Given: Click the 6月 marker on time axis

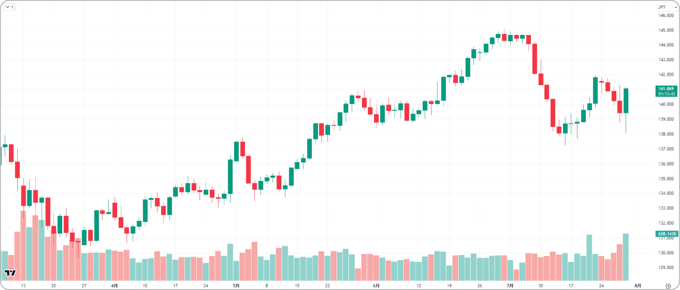Looking at the screenshot, I should [376, 286].
